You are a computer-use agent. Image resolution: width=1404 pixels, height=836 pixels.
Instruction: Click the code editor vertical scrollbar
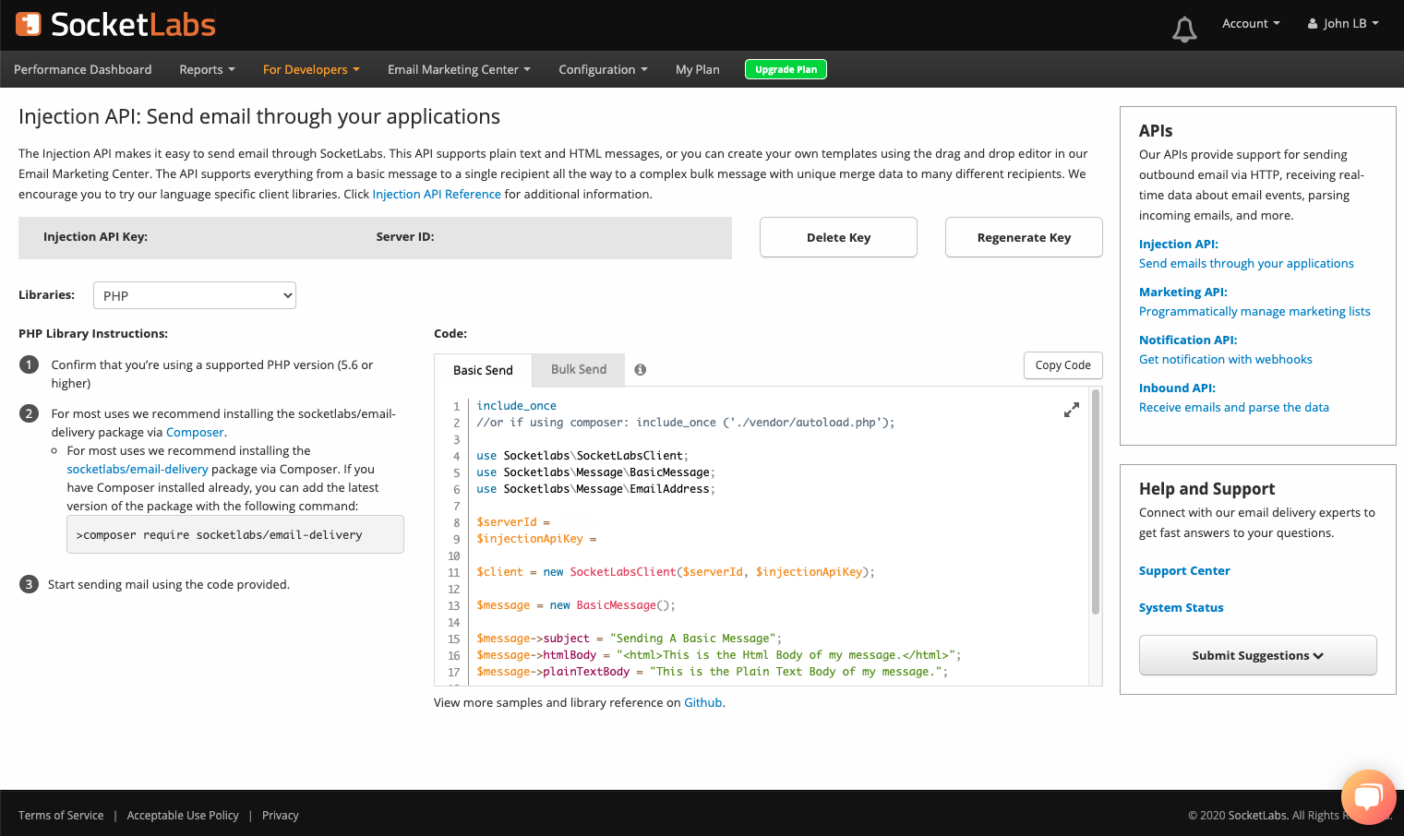click(x=1096, y=503)
